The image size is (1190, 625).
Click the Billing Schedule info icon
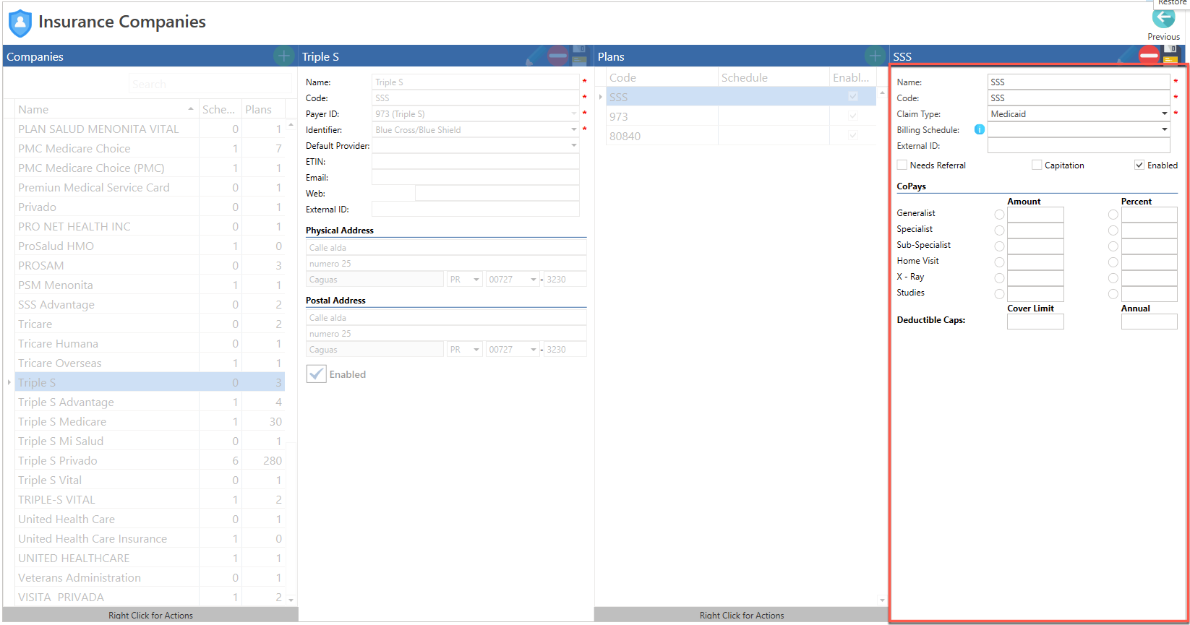979,130
